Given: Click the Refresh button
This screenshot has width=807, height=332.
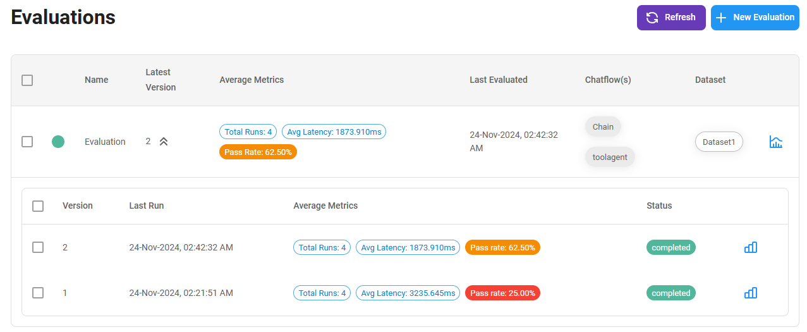Looking at the screenshot, I should click(670, 18).
